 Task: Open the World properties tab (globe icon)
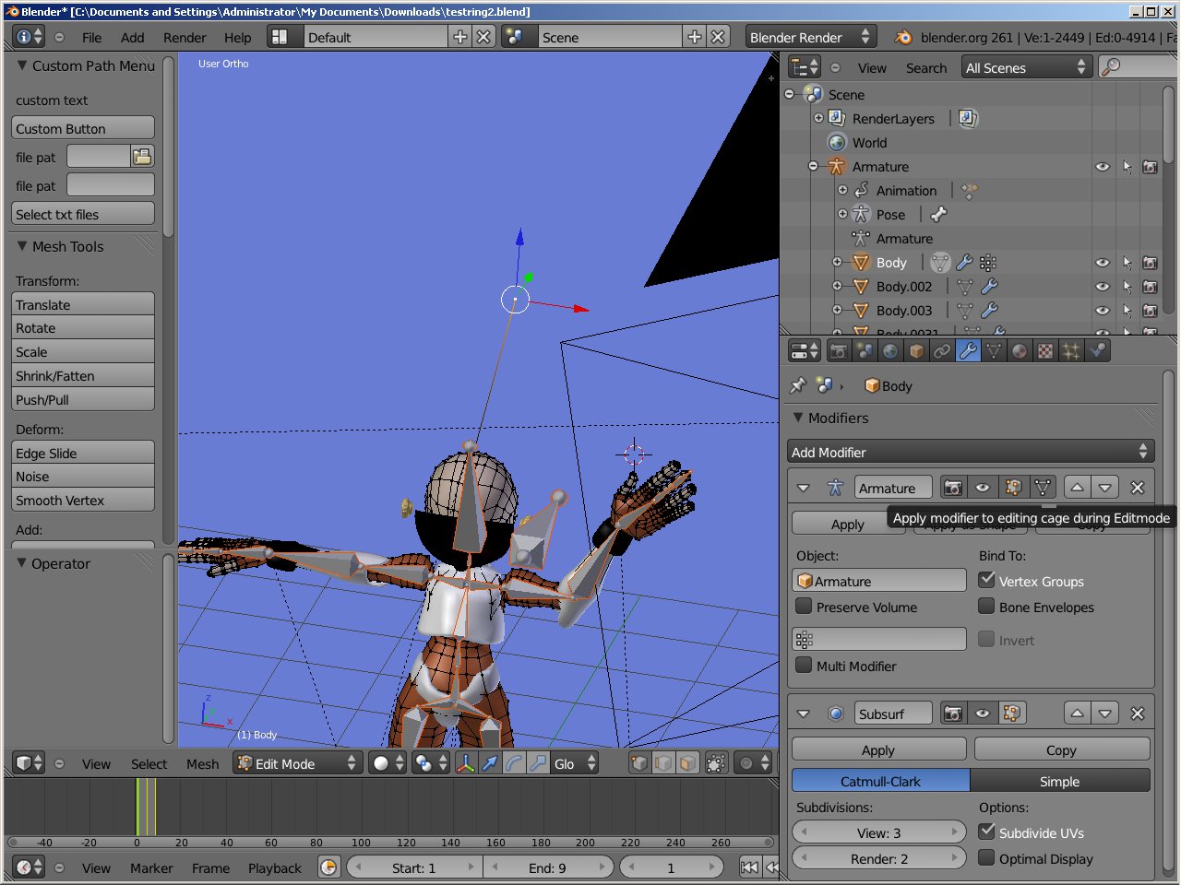(890, 351)
